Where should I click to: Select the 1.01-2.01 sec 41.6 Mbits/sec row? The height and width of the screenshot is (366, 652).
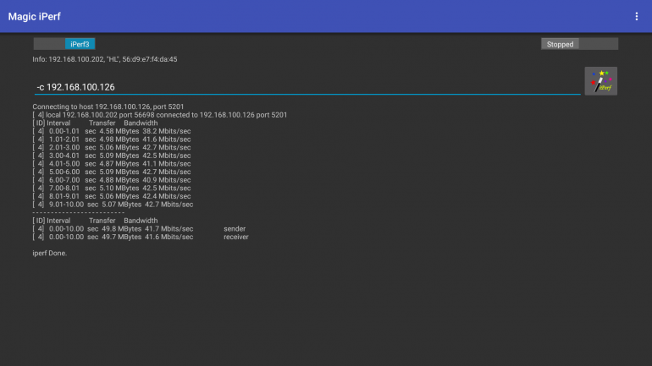click(x=111, y=139)
